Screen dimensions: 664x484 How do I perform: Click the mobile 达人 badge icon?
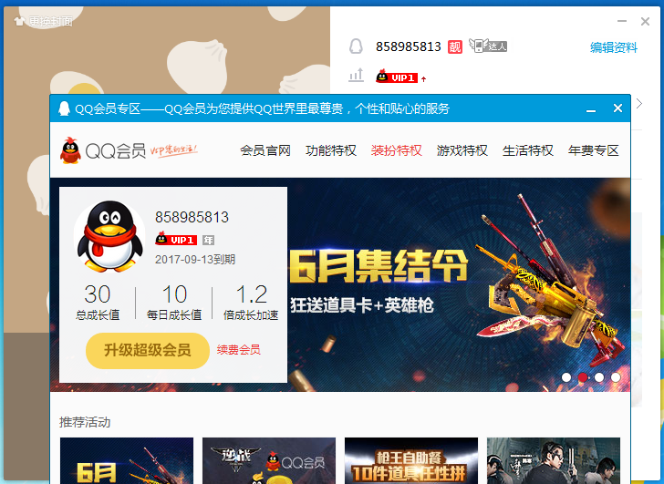488,46
